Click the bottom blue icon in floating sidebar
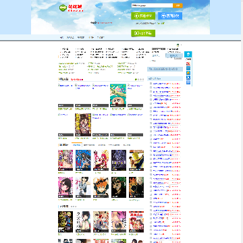The height and width of the screenshot is (243, 243). pos(188,82)
